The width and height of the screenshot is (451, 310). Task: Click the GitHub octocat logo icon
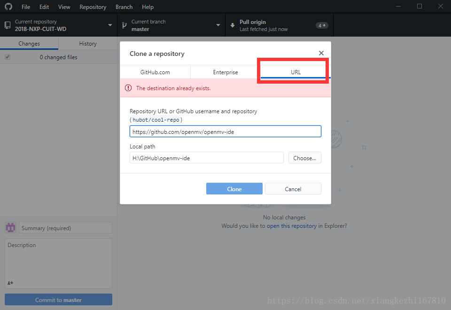(8, 7)
